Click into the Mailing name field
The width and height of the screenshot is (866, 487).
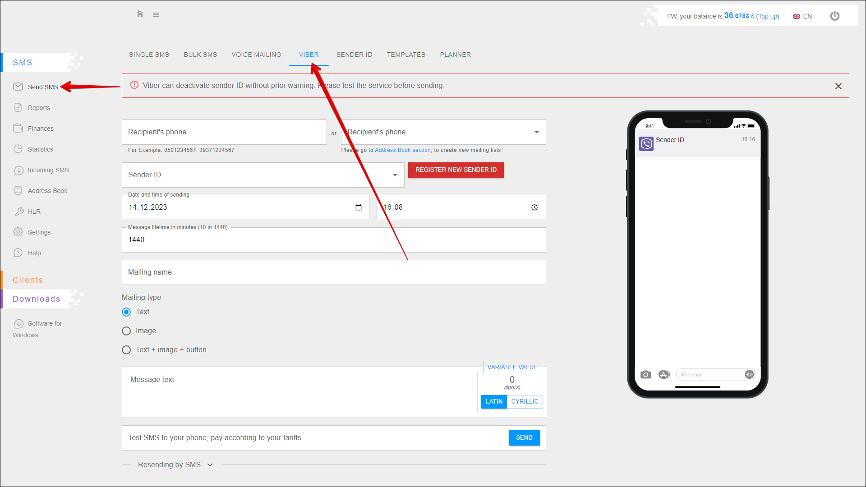334,272
